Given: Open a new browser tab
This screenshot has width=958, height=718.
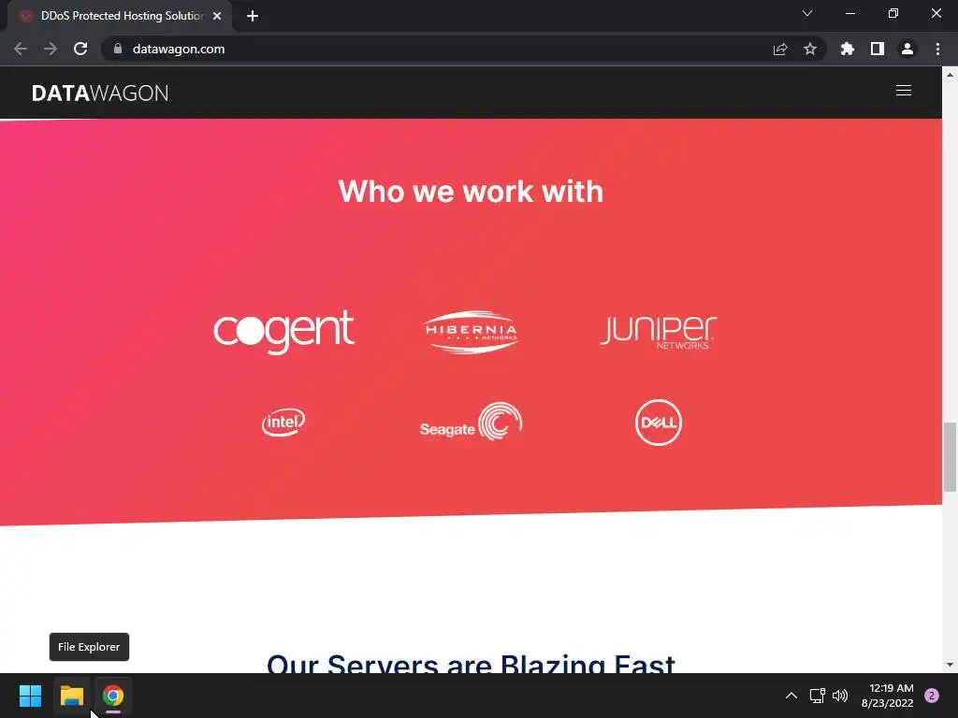Looking at the screenshot, I should [253, 16].
